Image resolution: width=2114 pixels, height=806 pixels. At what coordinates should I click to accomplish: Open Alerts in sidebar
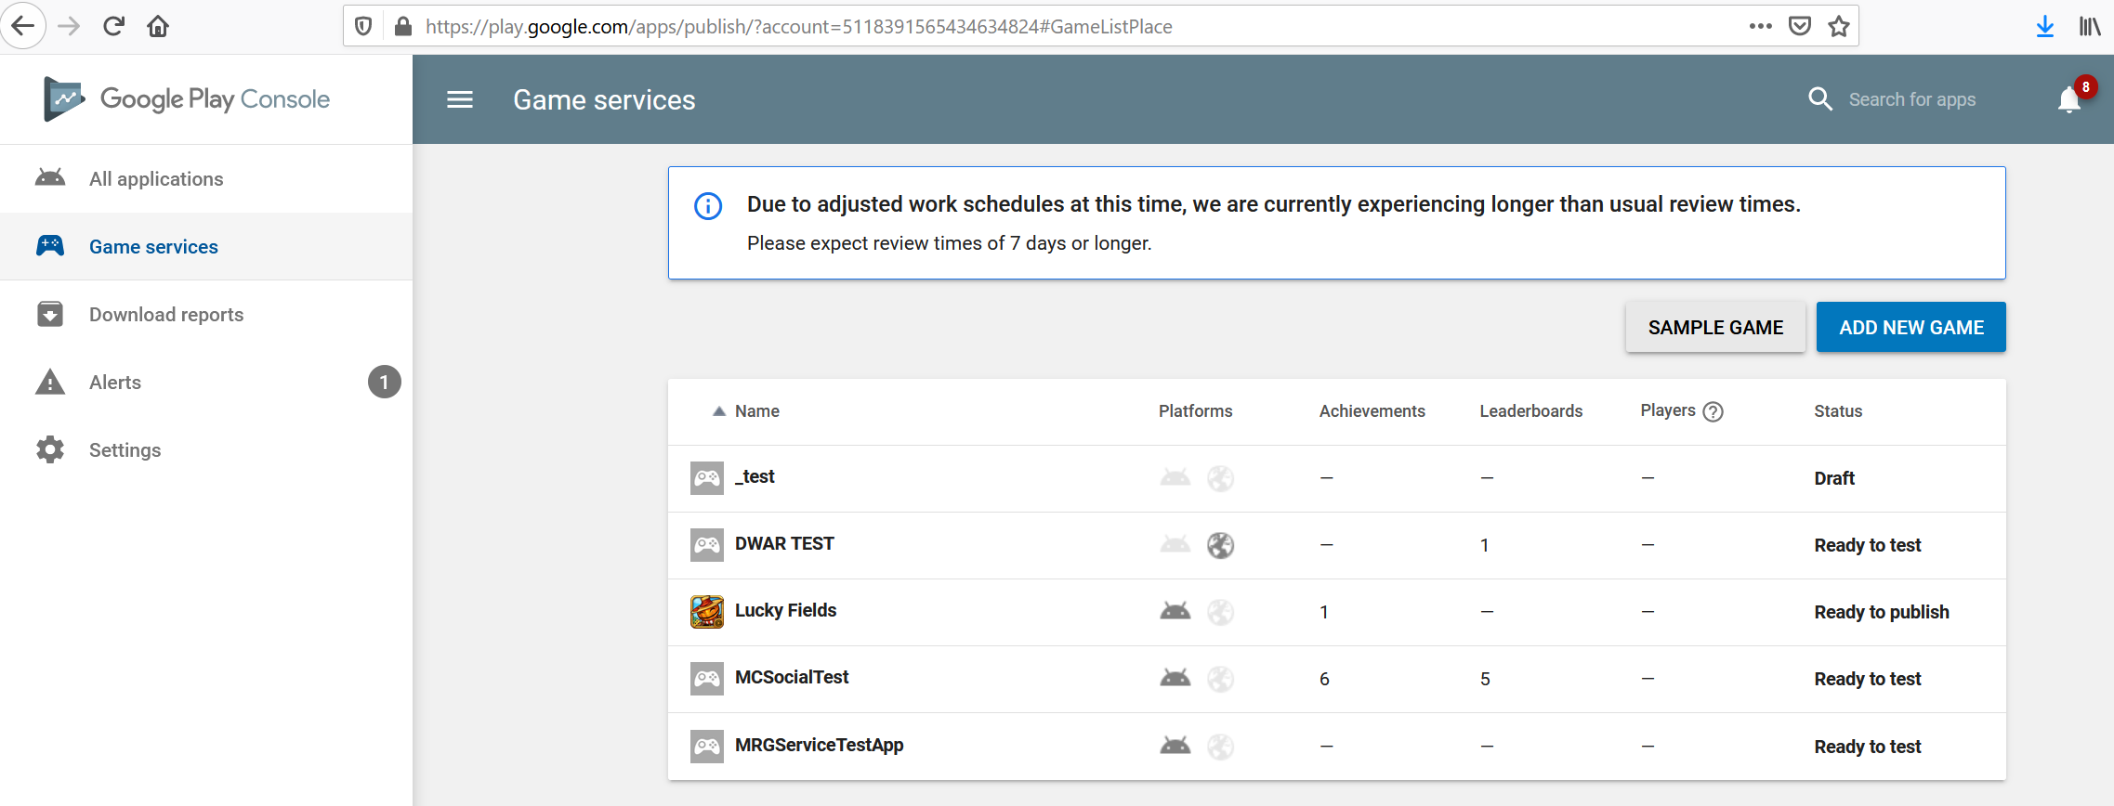tap(206, 382)
